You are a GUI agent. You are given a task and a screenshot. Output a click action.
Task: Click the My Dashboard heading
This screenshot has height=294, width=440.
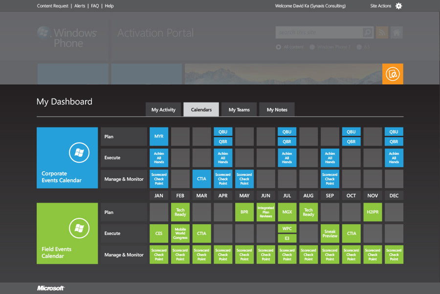click(x=64, y=102)
